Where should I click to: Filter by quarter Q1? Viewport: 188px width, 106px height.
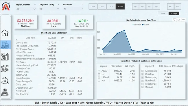pos(135,6)
